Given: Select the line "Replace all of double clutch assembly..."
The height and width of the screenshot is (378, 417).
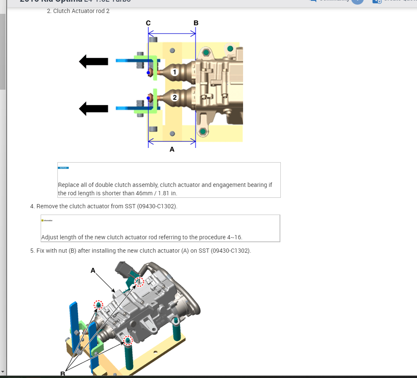Looking at the screenshot, I should [x=165, y=185].
